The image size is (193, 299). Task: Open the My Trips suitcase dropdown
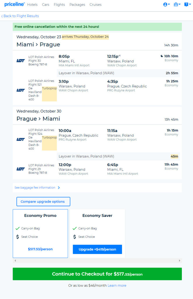click(x=177, y=4)
